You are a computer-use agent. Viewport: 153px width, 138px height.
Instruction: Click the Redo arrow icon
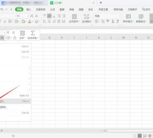7,10
